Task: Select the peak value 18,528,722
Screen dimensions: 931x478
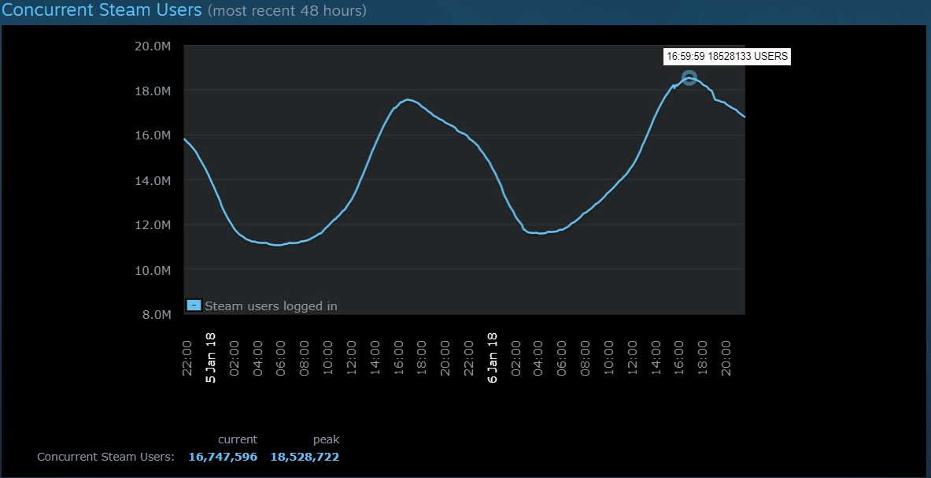Action: [305, 457]
